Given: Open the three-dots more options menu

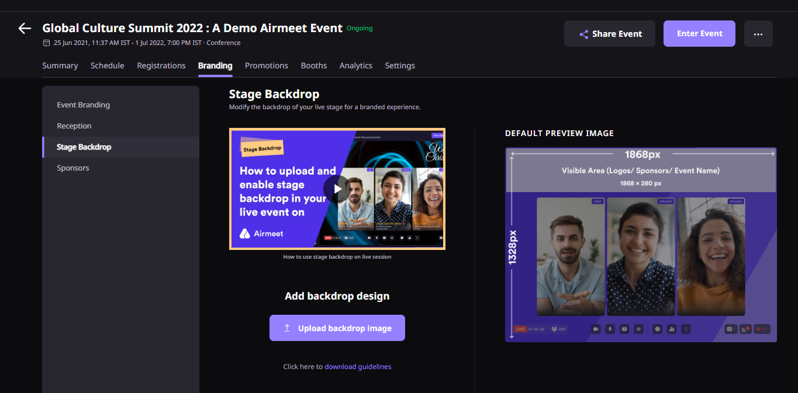Looking at the screenshot, I should [x=758, y=34].
